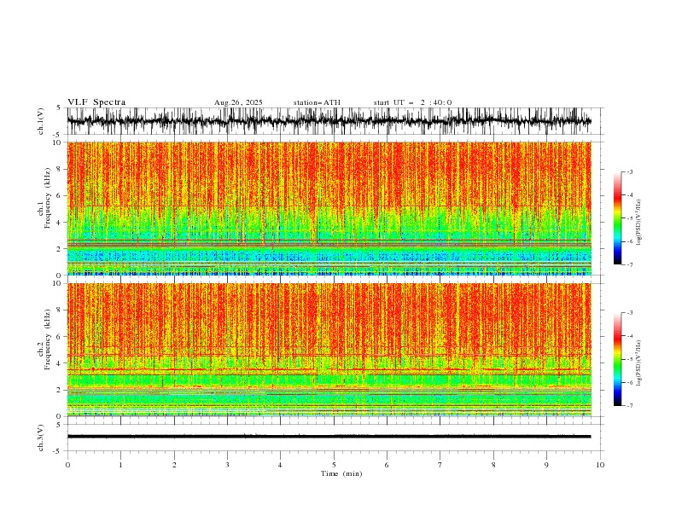Click the ch.2 spectrogram colorbar
Image resolution: width=676 pixels, height=522 pixels.
tap(617, 359)
